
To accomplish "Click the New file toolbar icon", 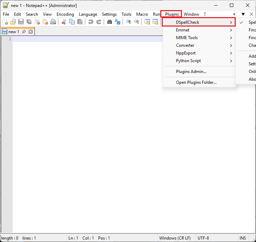I will (x=5, y=22).
